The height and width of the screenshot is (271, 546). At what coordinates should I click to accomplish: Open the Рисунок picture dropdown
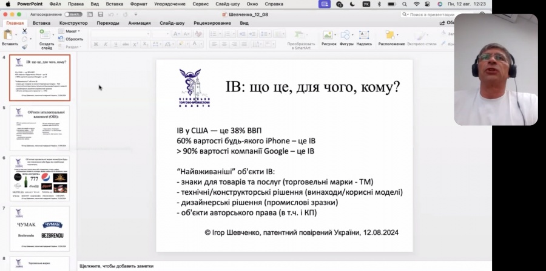click(x=335, y=34)
